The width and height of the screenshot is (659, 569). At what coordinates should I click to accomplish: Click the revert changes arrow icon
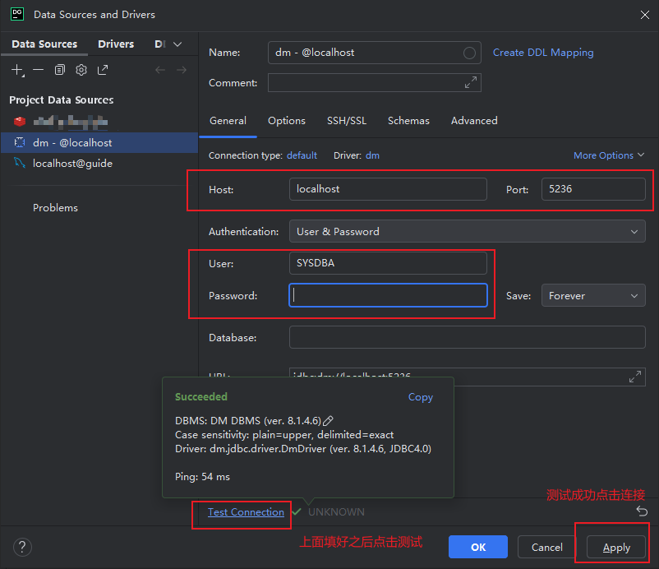642,511
